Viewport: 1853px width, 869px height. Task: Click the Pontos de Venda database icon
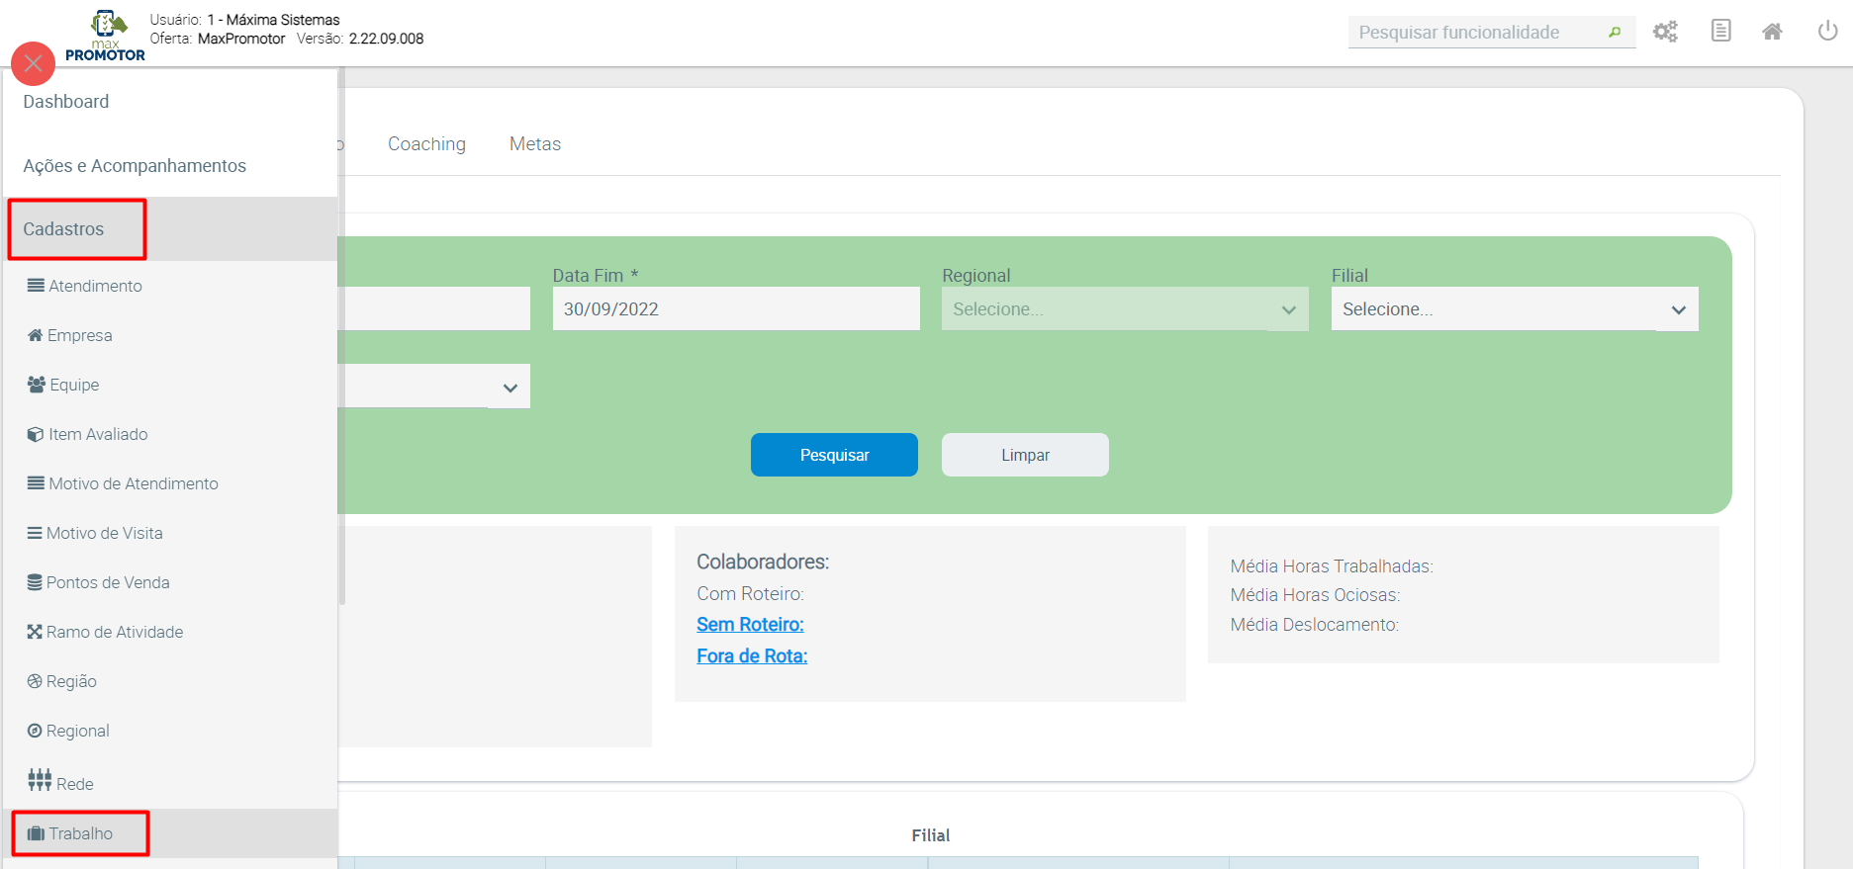pyautogui.click(x=35, y=582)
